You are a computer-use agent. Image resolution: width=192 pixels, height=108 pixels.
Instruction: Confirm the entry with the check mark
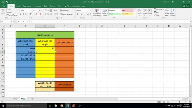click(23, 22)
